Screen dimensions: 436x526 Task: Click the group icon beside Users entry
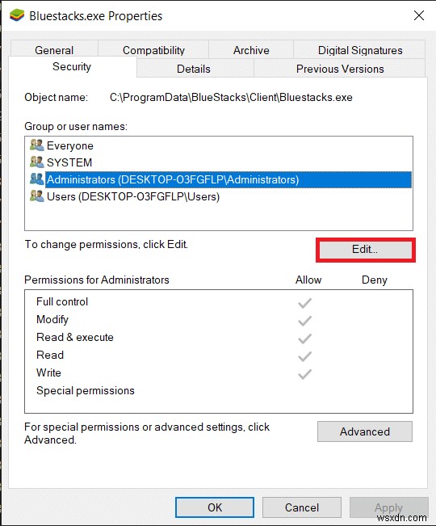(37, 196)
